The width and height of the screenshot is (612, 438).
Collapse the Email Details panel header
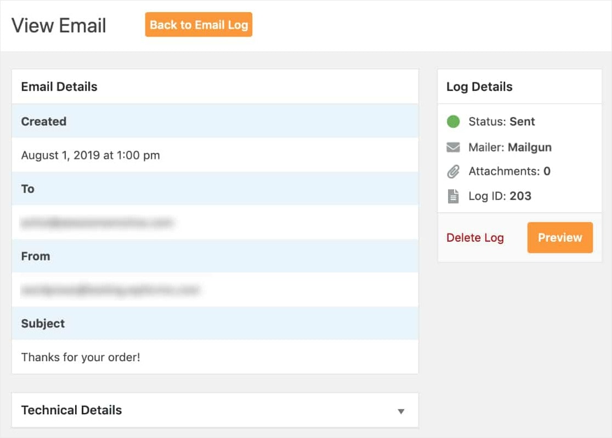tap(59, 87)
